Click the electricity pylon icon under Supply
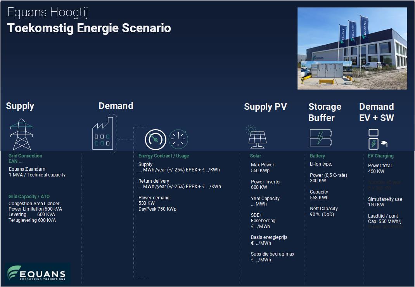The width and height of the screenshot is (415, 287). point(21,134)
